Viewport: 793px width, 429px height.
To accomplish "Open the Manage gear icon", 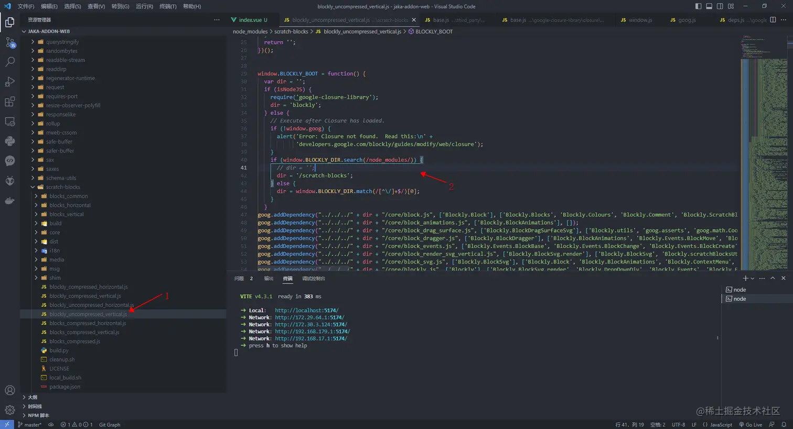I will coord(10,410).
